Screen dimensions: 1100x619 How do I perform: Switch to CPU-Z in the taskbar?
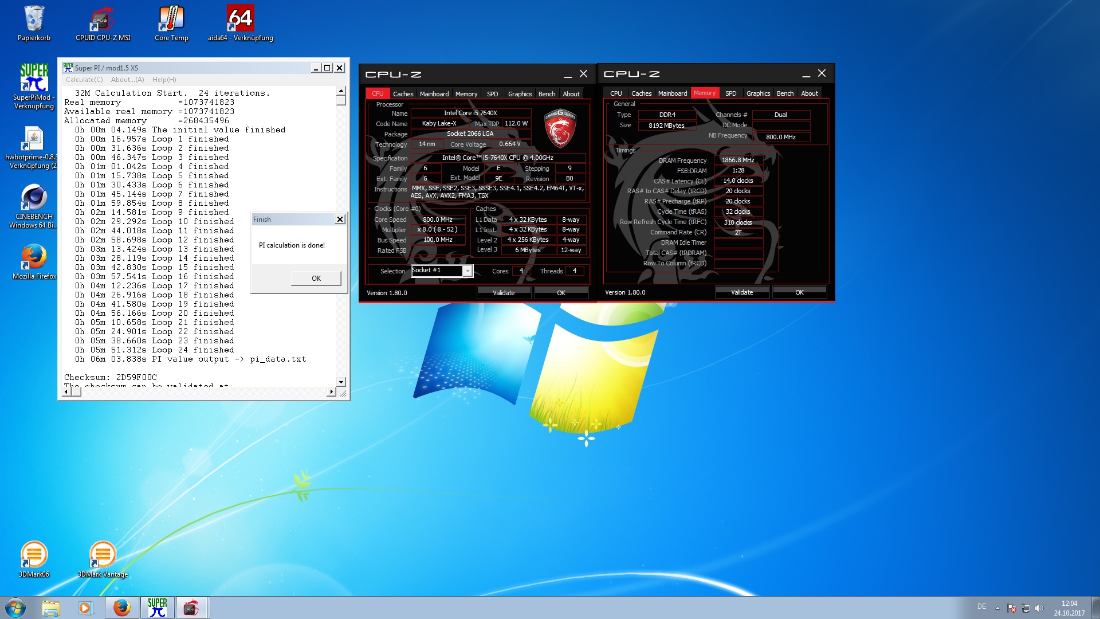pyautogui.click(x=192, y=608)
